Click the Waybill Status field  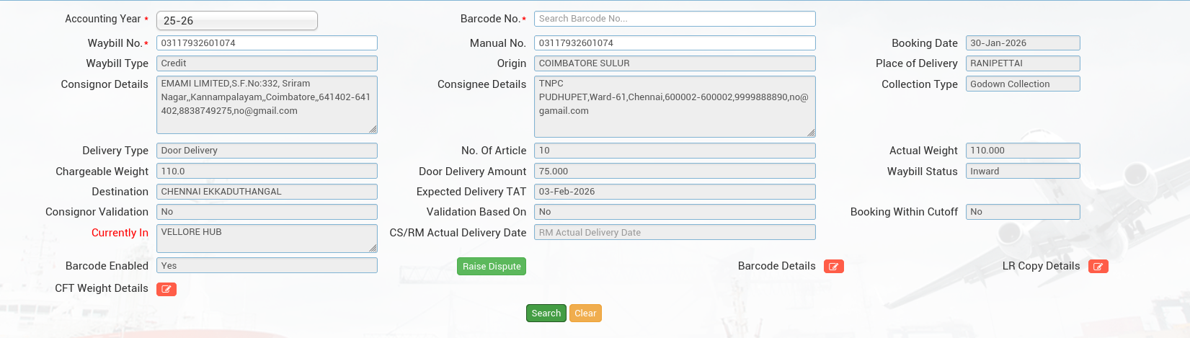(x=1022, y=172)
